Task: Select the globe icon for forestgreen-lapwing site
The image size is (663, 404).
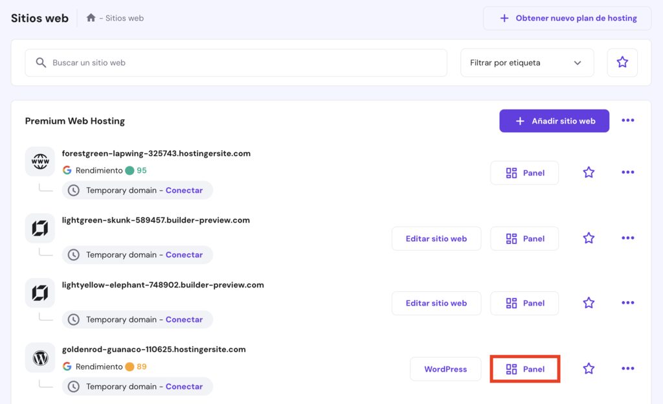Action: pos(40,161)
